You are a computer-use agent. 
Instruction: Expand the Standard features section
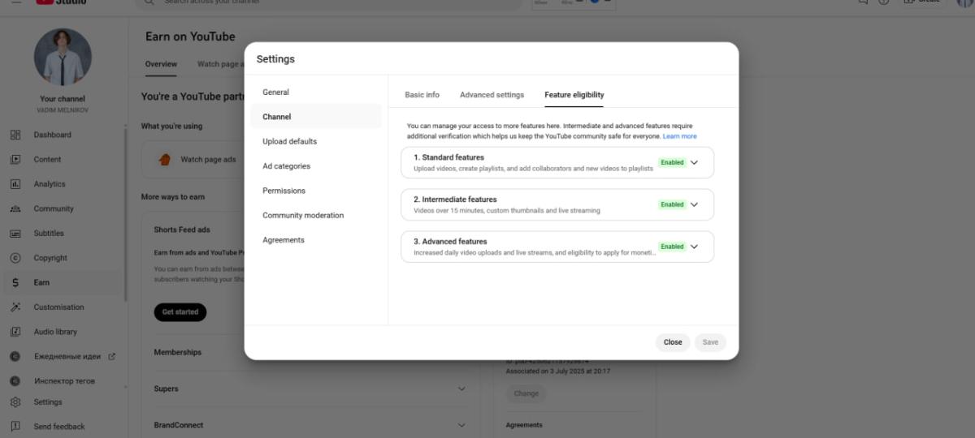coord(694,162)
